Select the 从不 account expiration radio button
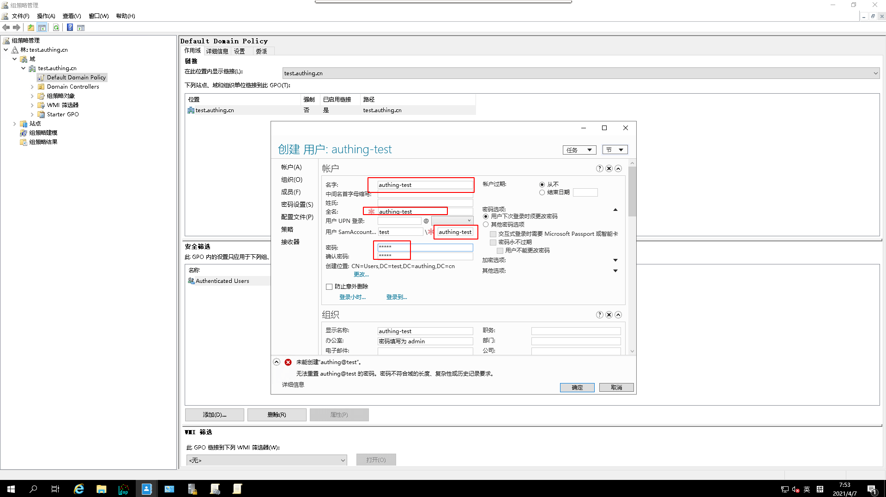The width and height of the screenshot is (886, 497). (x=542, y=184)
